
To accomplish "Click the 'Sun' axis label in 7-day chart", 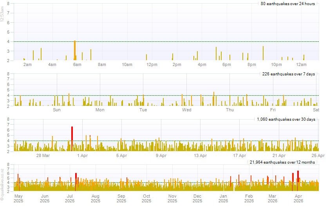I will pos(57,110).
